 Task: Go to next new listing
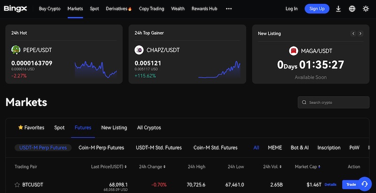(x=360, y=33)
